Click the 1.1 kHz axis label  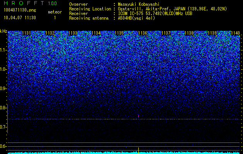click(3, 50)
